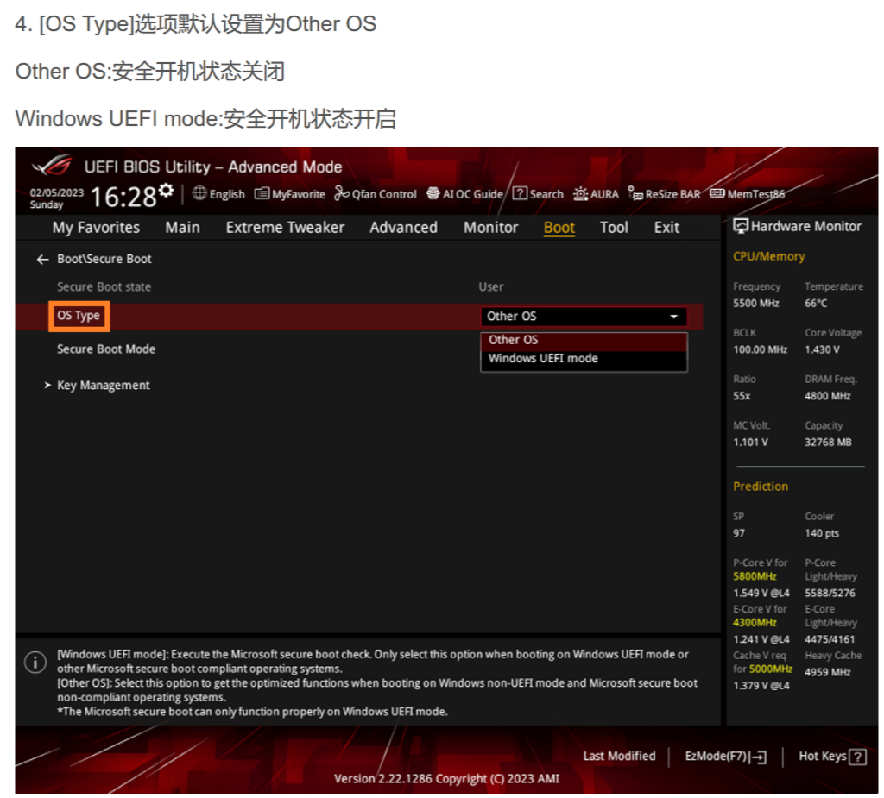Click the 4800 MHz DRAM frequency value

[x=828, y=396]
